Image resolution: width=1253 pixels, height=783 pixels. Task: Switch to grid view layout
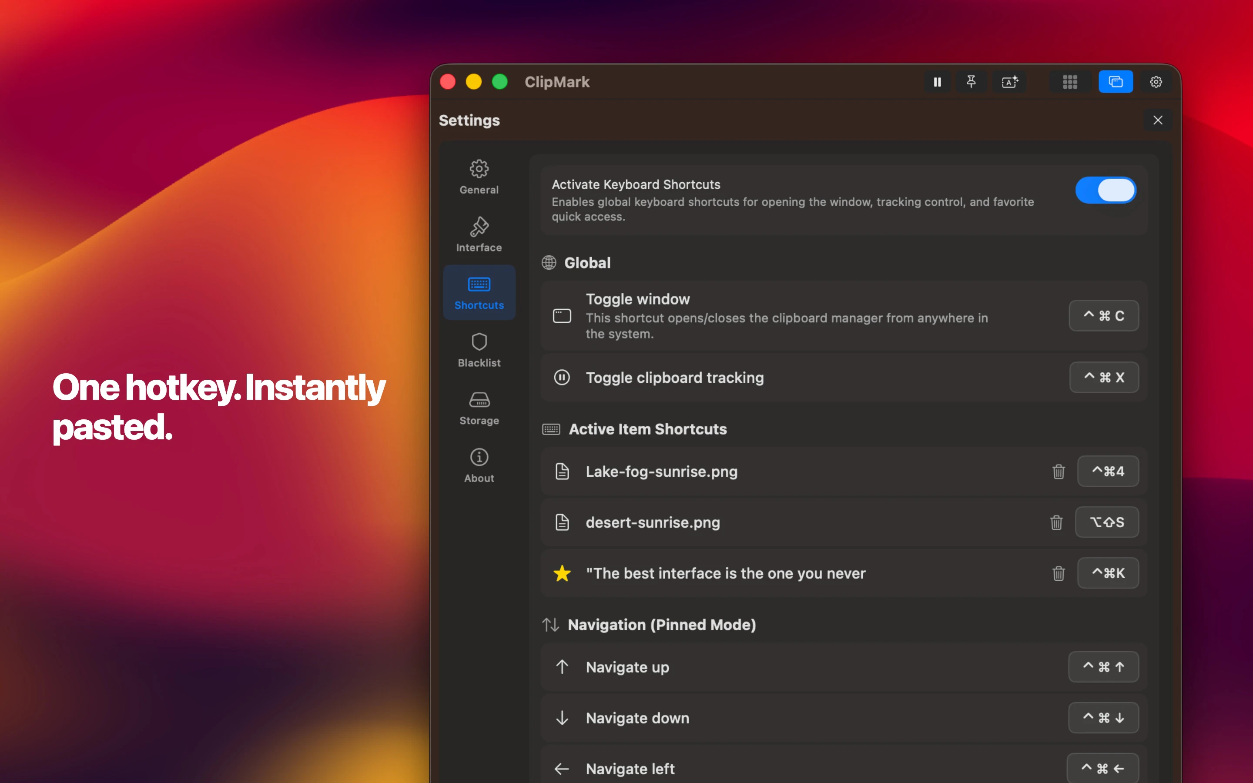coord(1070,81)
